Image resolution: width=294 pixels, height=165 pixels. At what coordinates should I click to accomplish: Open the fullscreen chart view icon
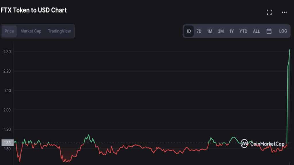tap(269, 12)
